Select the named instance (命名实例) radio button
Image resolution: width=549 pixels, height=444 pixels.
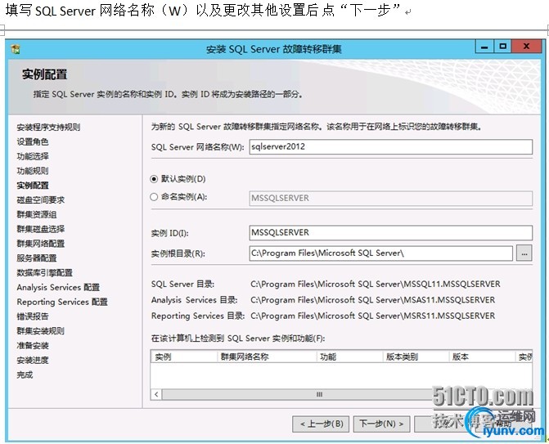click(154, 197)
